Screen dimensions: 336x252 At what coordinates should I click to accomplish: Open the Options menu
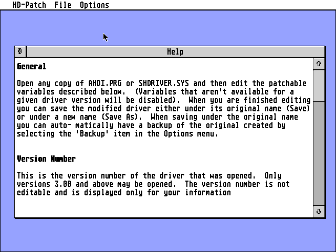[x=94, y=5]
